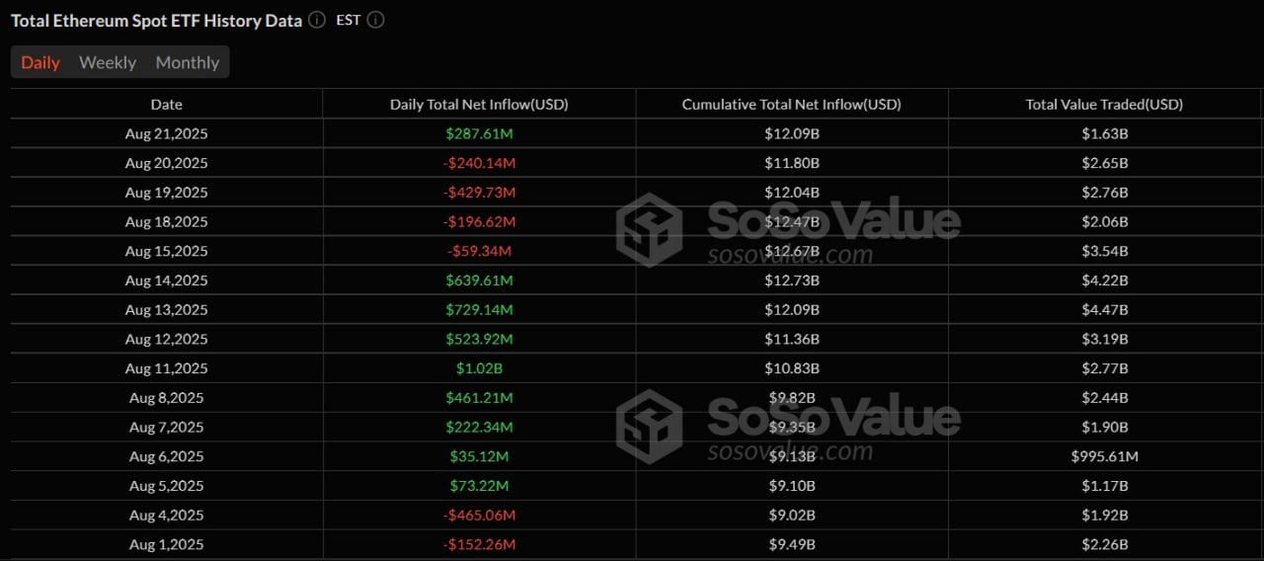The height and width of the screenshot is (561, 1264).
Task: Select the $995.61M value traded cell
Action: (x=1104, y=456)
